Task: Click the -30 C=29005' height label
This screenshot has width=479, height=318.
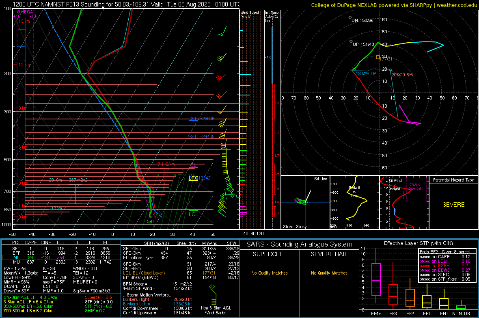Action: click(x=203, y=119)
